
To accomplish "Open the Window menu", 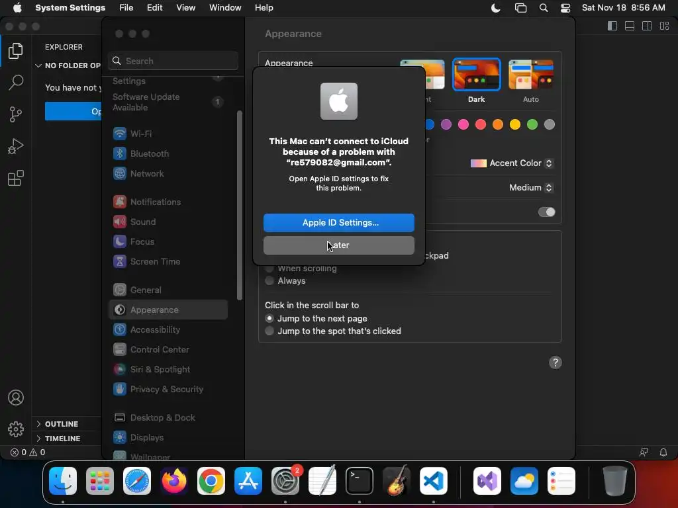I will 225,8.
